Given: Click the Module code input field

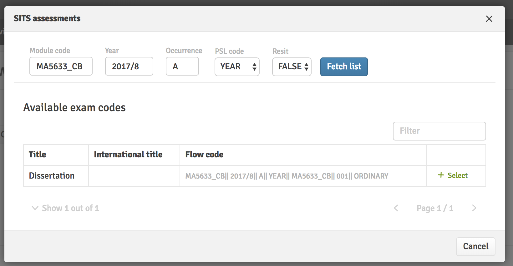Looking at the screenshot, I should (61, 66).
